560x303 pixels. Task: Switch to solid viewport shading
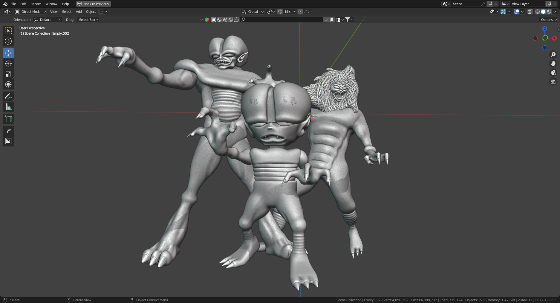543,12
